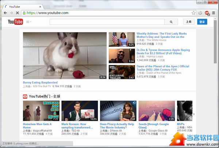Select the YouTube tab
219x148 pixels.
pyautogui.click(x=22, y=7)
